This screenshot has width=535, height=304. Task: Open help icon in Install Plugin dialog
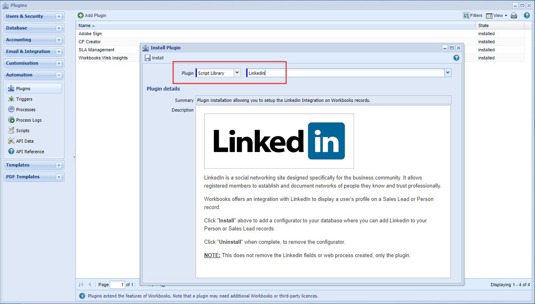(x=456, y=58)
